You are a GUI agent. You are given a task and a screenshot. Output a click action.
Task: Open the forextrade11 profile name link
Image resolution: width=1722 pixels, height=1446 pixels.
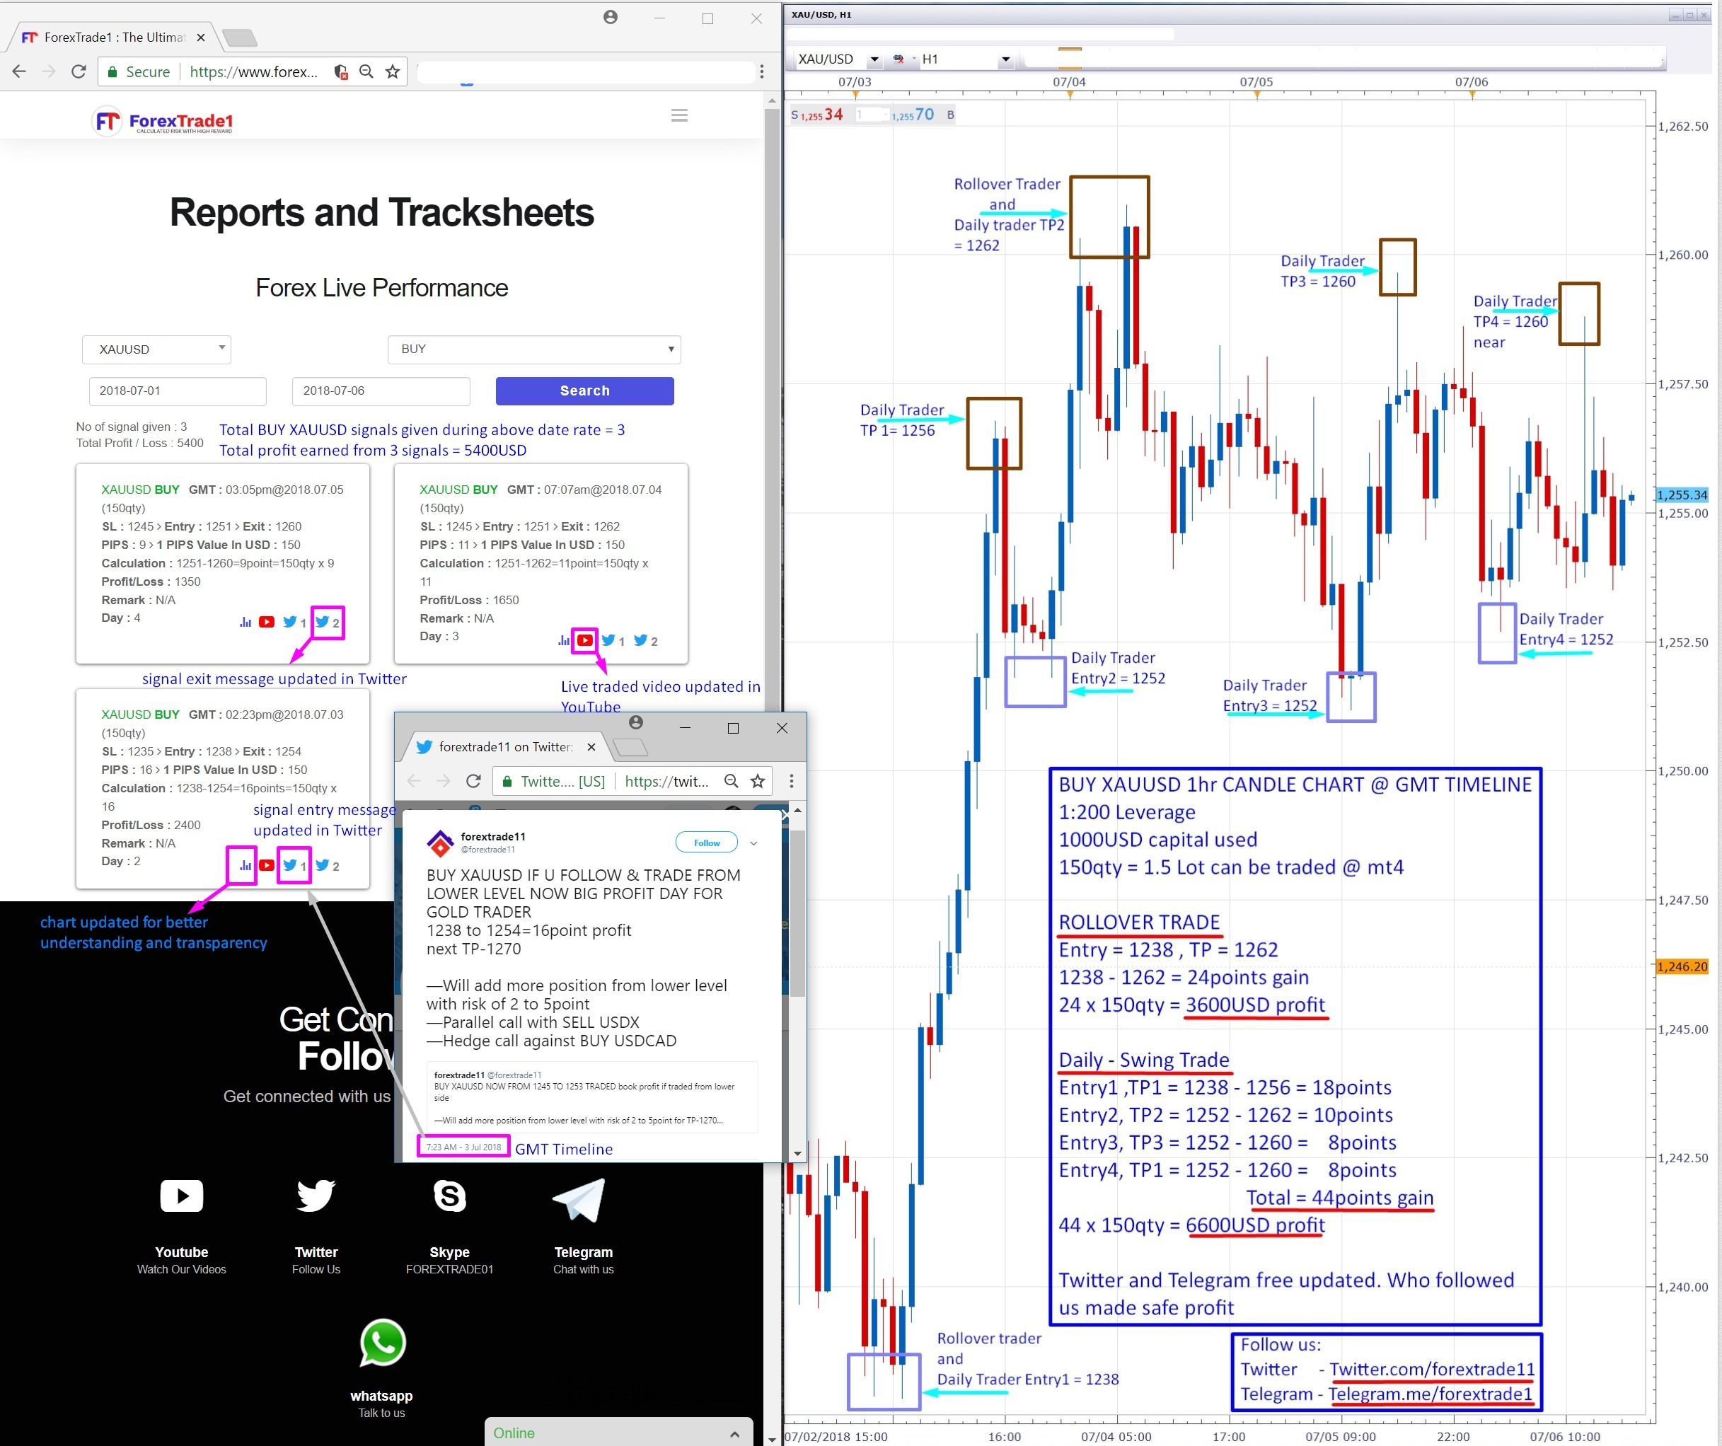[x=493, y=836]
